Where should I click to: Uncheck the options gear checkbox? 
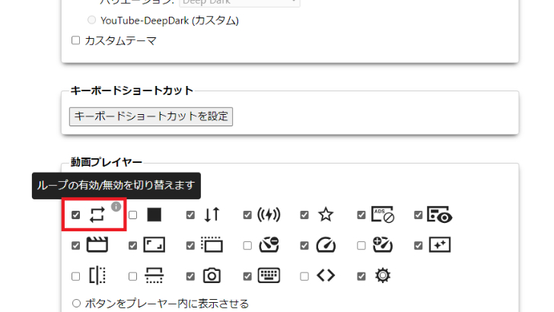click(x=361, y=276)
